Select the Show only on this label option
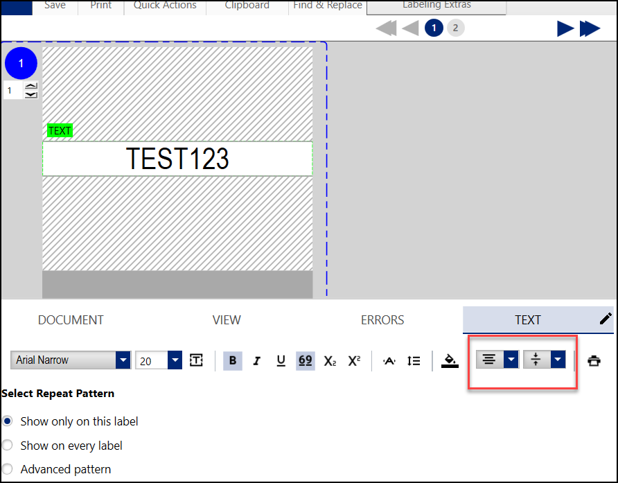618x483 pixels. 7,421
